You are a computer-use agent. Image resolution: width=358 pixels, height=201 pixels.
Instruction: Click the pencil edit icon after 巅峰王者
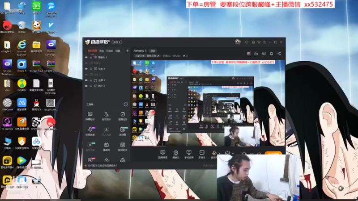[x=158, y=55]
